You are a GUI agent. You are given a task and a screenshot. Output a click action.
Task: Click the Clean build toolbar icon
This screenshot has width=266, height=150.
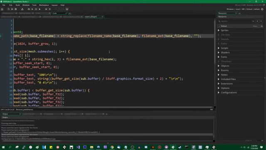(39, 9)
